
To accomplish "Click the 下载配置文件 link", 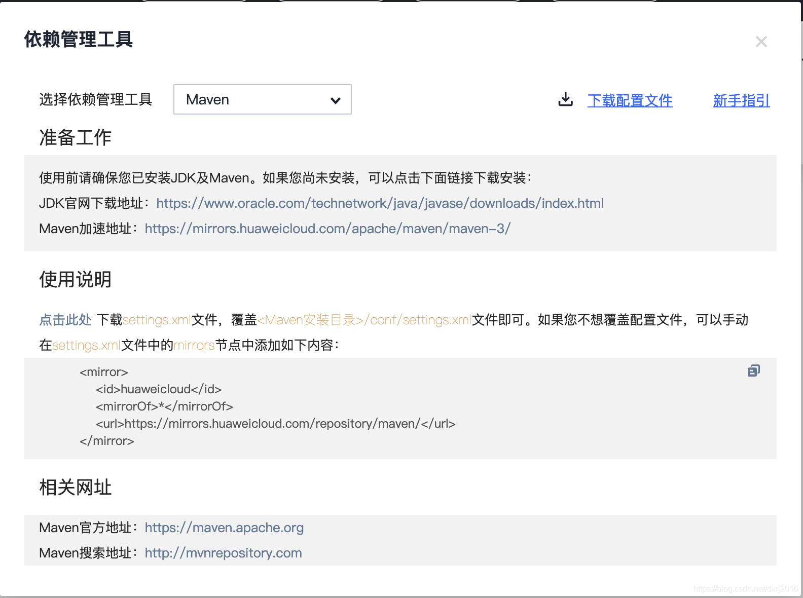I will pyautogui.click(x=630, y=100).
